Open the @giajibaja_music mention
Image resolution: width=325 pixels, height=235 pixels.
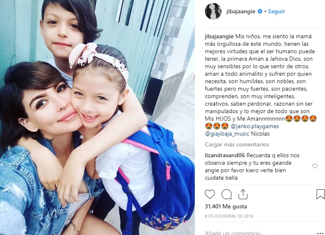tap(227, 134)
